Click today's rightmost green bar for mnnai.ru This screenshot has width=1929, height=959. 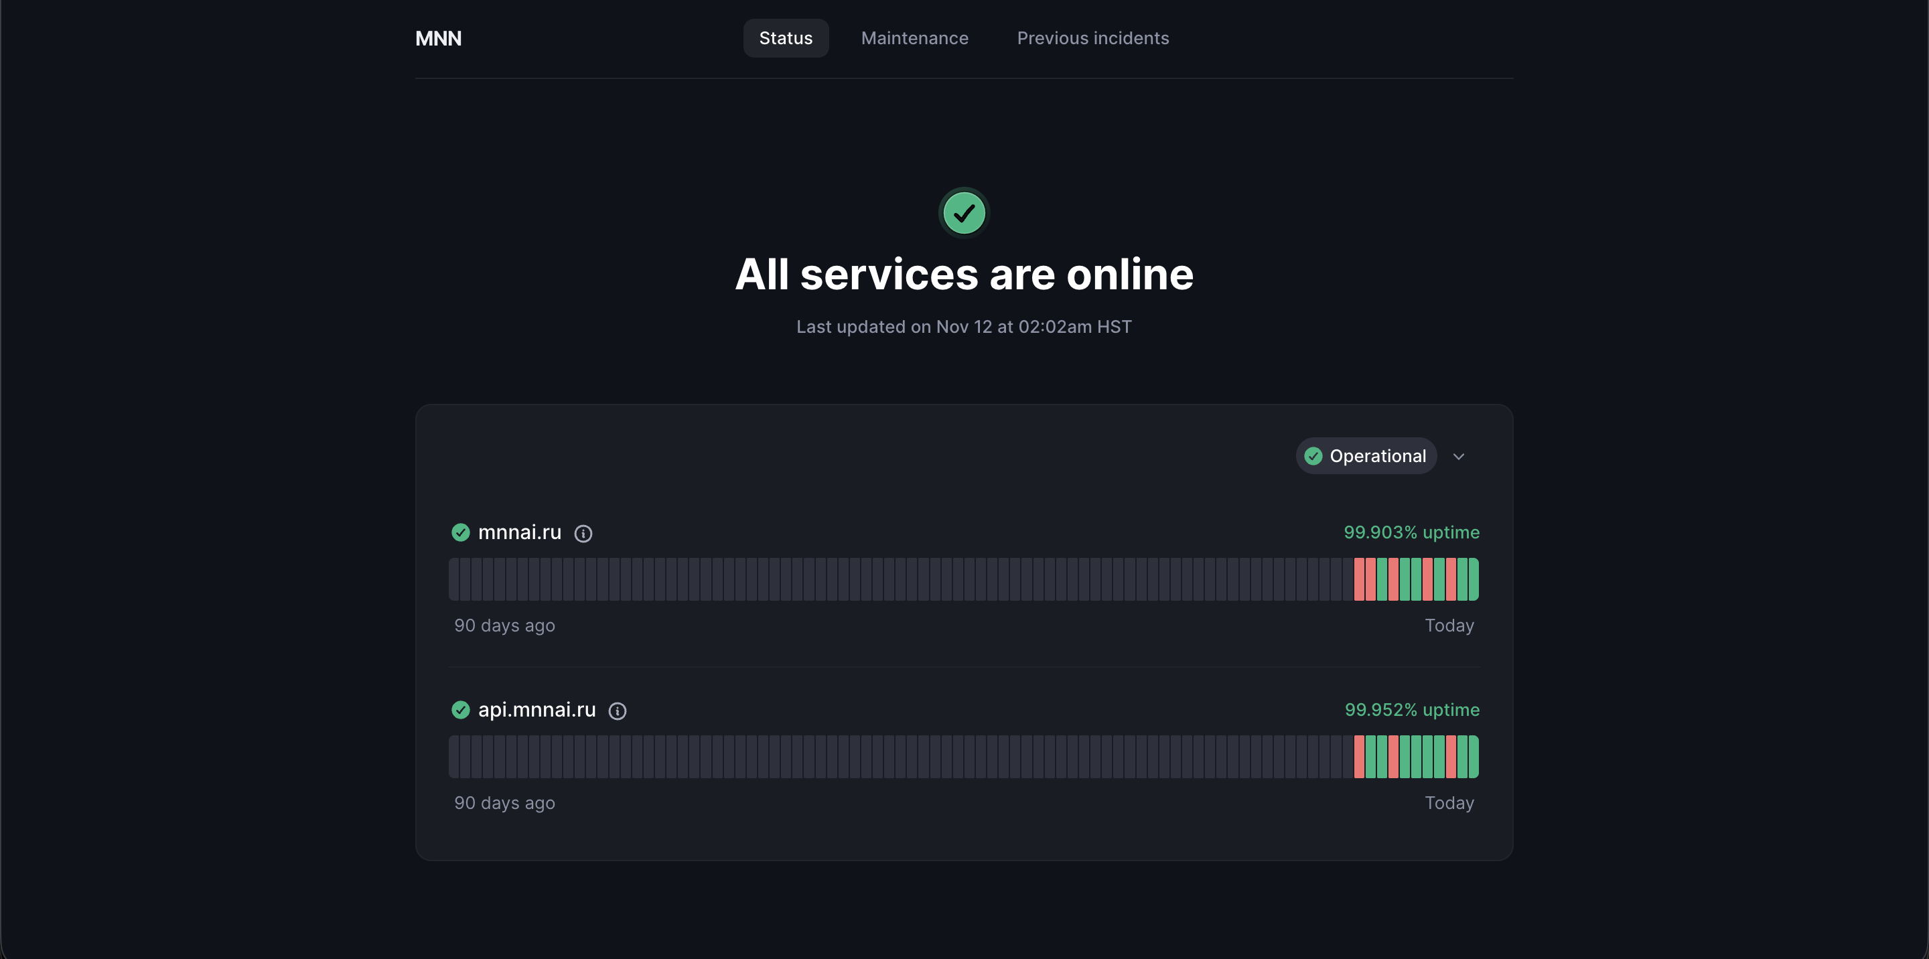click(x=1473, y=579)
